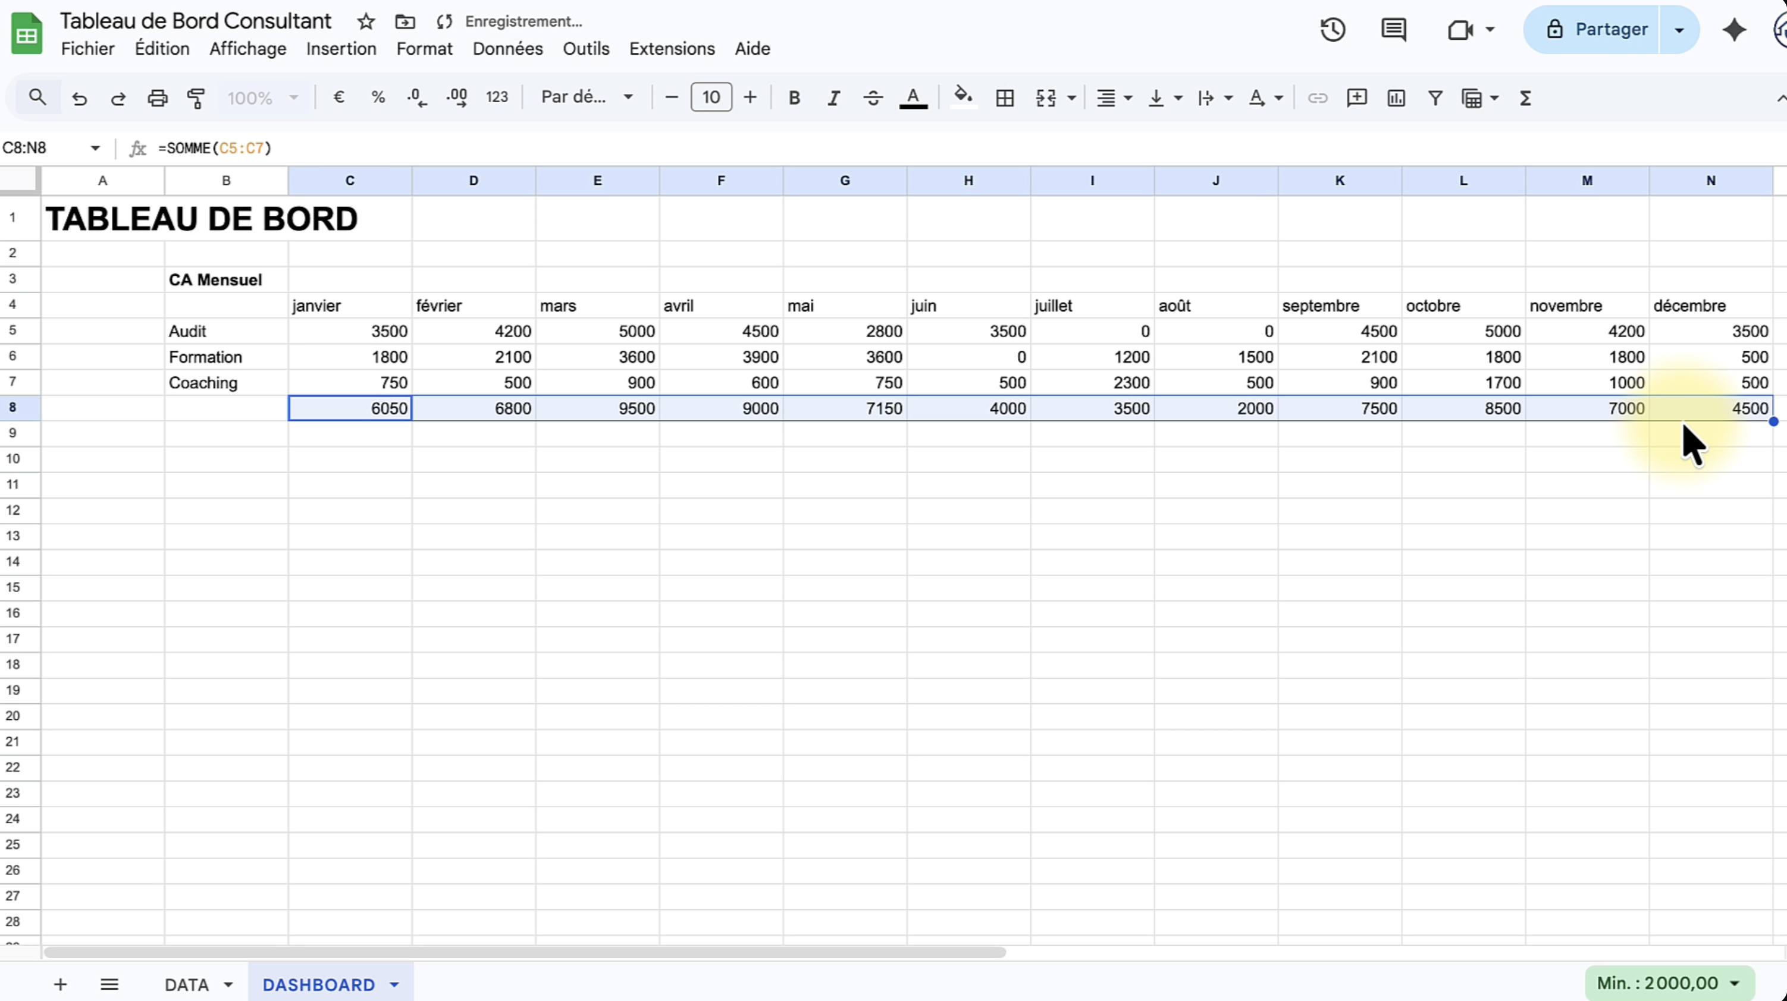Viewport: 1787px width, 1001px height.
Task: Click the paint format roller icon
Action: [x=196, y=97]
